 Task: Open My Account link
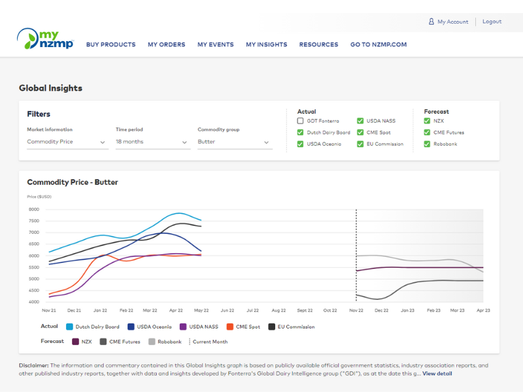click(452, 22)
